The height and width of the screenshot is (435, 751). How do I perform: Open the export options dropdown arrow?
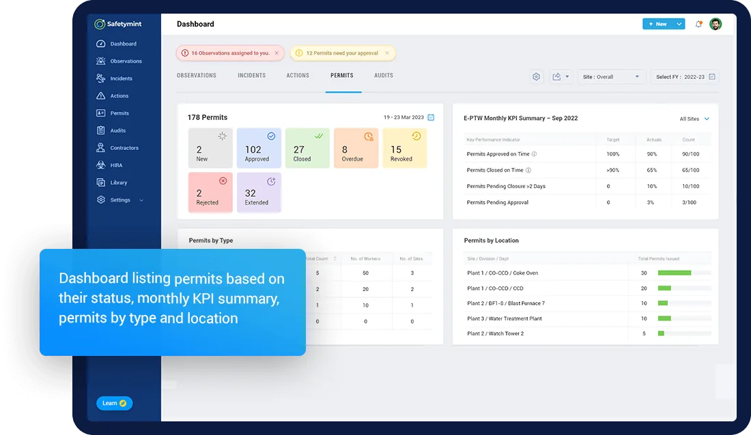pos(567,76)
